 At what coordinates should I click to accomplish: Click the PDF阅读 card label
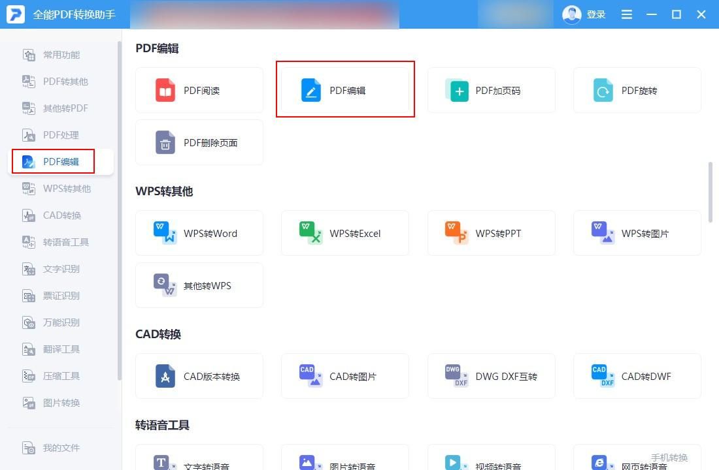pos(201,91)
